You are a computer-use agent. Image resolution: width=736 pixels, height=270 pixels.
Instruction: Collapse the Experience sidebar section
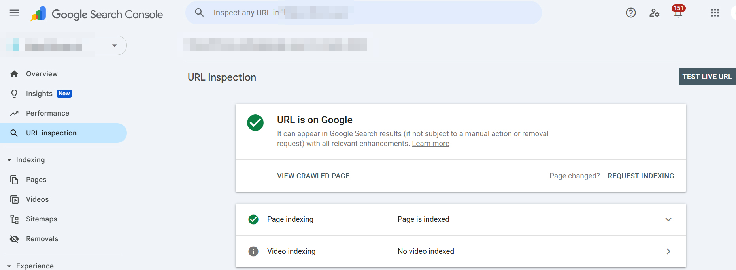[9, 266]
